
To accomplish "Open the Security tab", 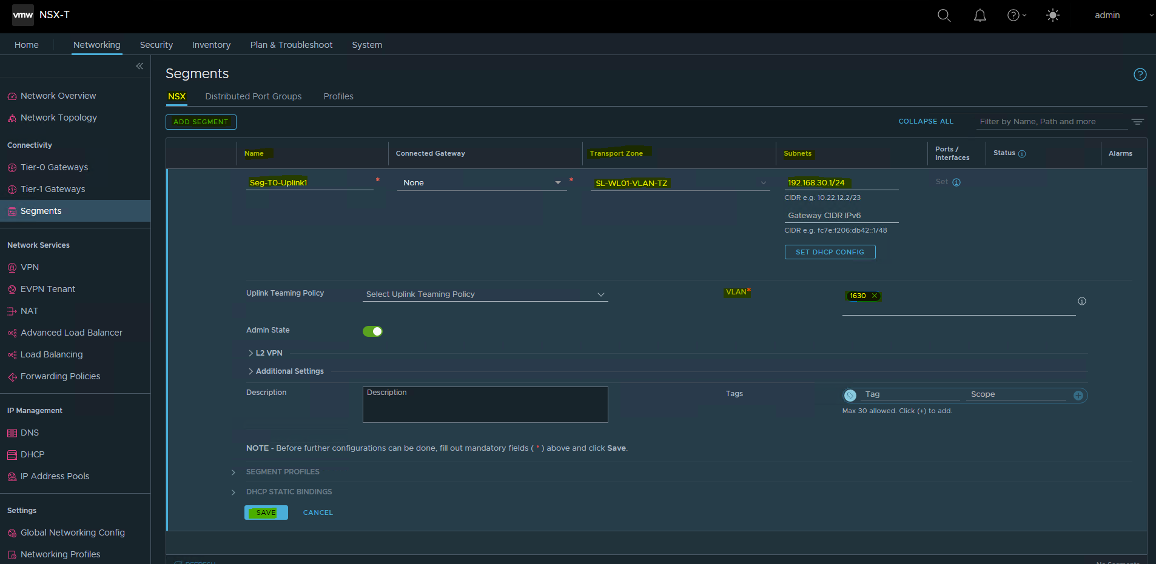I will pos(156,45).
